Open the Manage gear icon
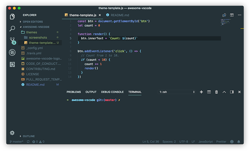Image resolution: width=250 pixels, height=151 pixels. (12, 133)
